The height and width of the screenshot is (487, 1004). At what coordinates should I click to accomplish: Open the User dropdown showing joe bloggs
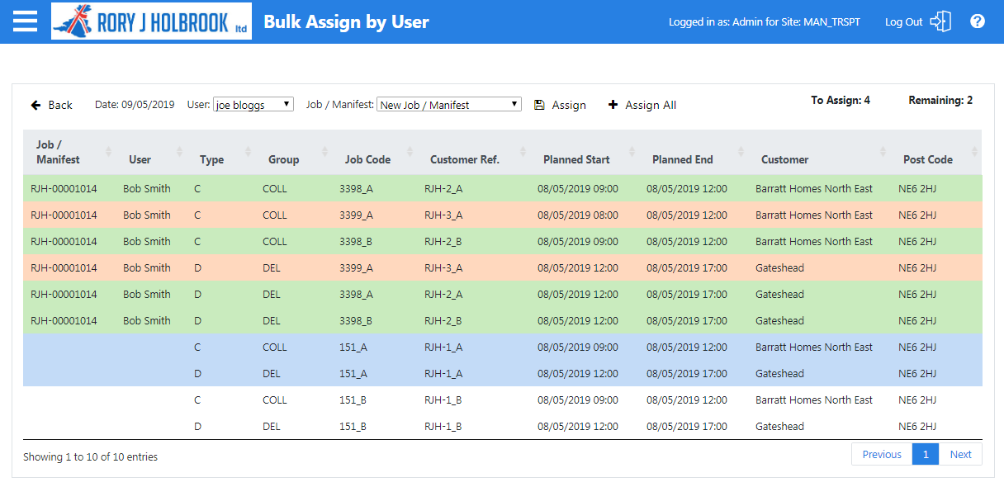(253, 105)
